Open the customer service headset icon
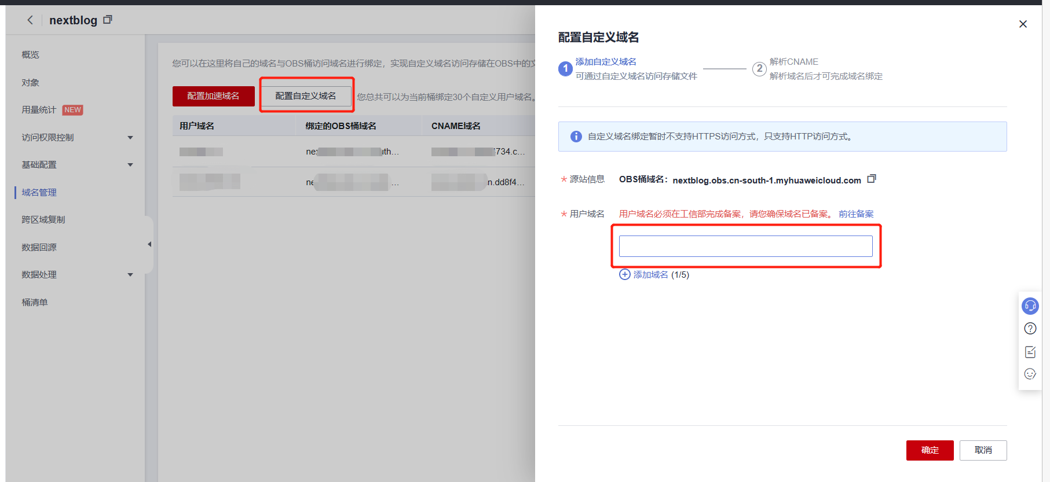 tap(1030, 306)
